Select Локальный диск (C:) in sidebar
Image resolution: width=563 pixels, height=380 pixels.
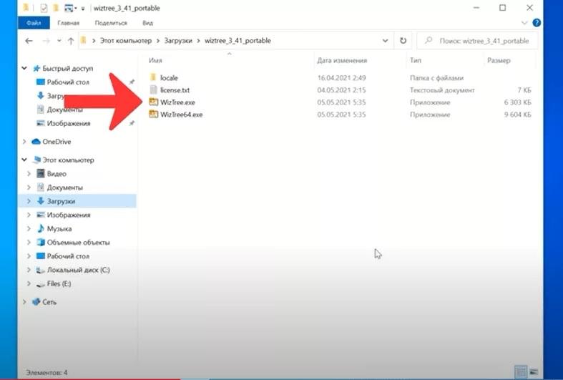click(x=78, y=270)
